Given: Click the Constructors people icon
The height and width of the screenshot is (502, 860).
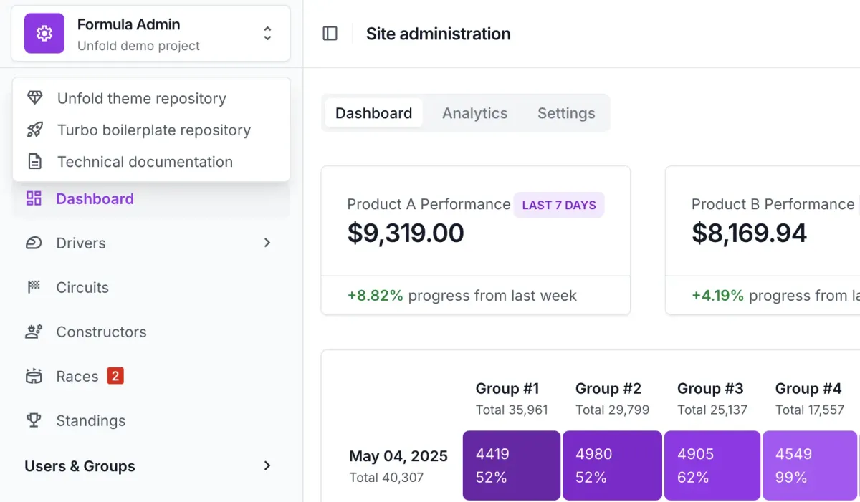Looking at the screenshot, I should (34, 332).
